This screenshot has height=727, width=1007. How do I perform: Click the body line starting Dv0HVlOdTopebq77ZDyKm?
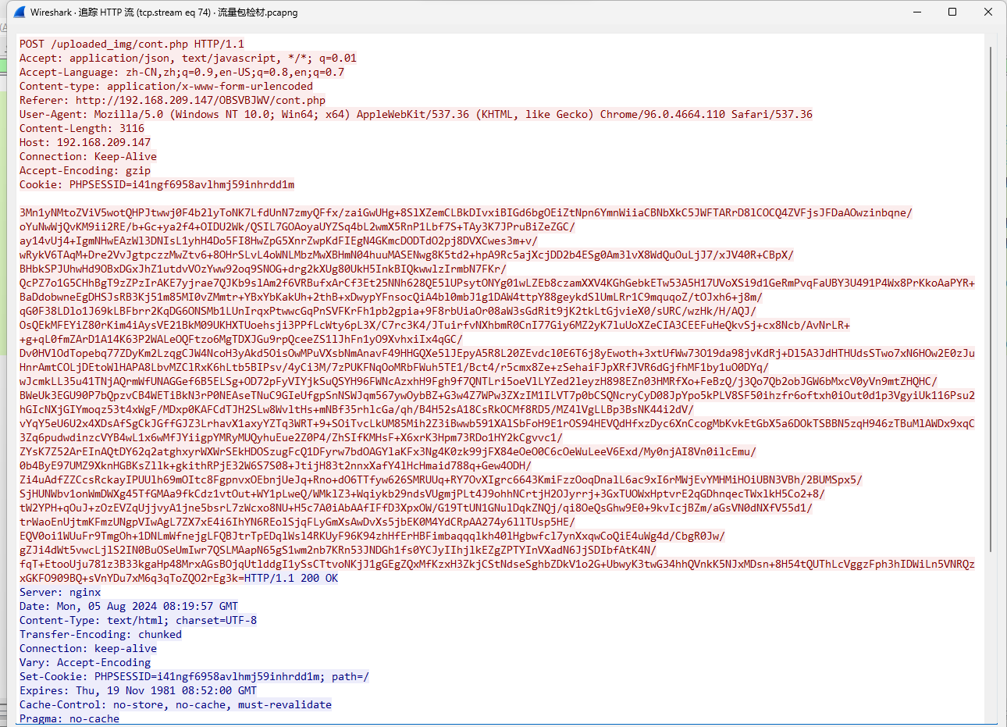pos(497,353)
